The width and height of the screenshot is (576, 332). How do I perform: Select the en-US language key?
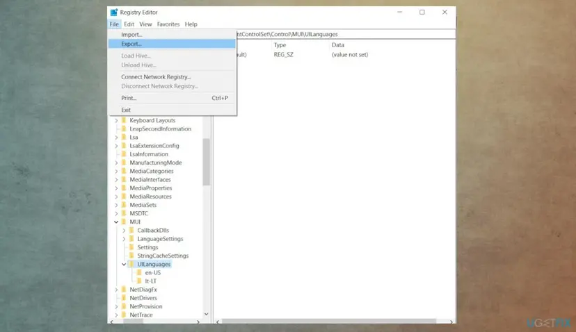point(153,272)
